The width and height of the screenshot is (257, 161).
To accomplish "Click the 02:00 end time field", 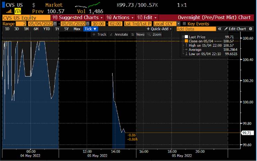I will 115,24.
